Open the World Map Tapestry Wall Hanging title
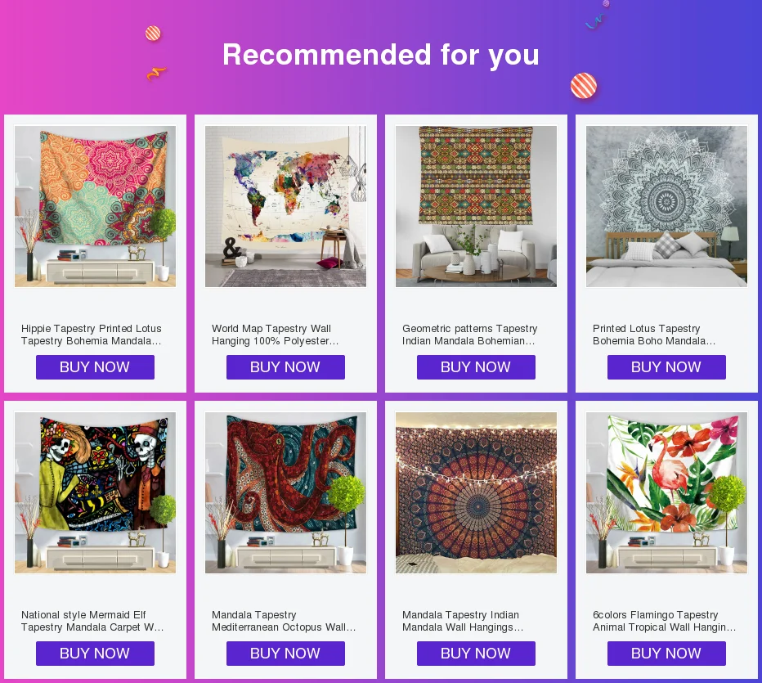The height and width of the screenshot is (683, 762). click(275, 335)
